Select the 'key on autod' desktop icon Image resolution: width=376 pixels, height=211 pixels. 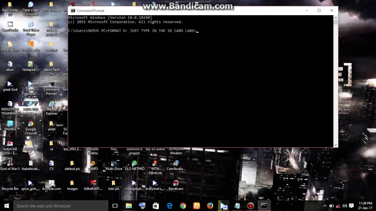pyautogui.click(x=155, y=149)
